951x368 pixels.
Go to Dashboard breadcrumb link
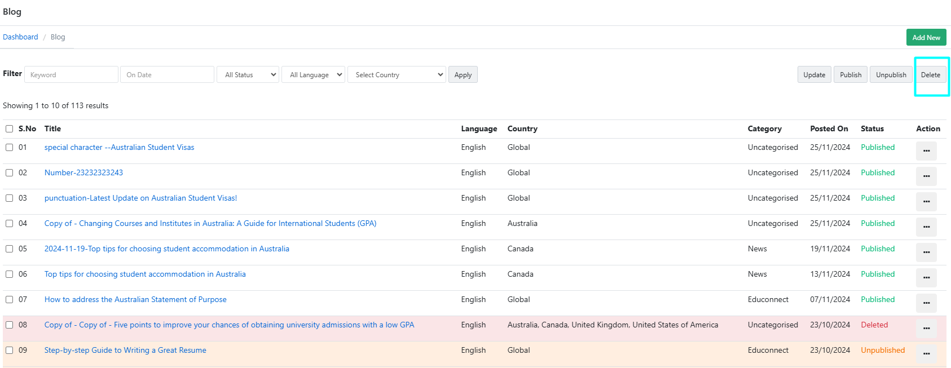coord(20,37)
